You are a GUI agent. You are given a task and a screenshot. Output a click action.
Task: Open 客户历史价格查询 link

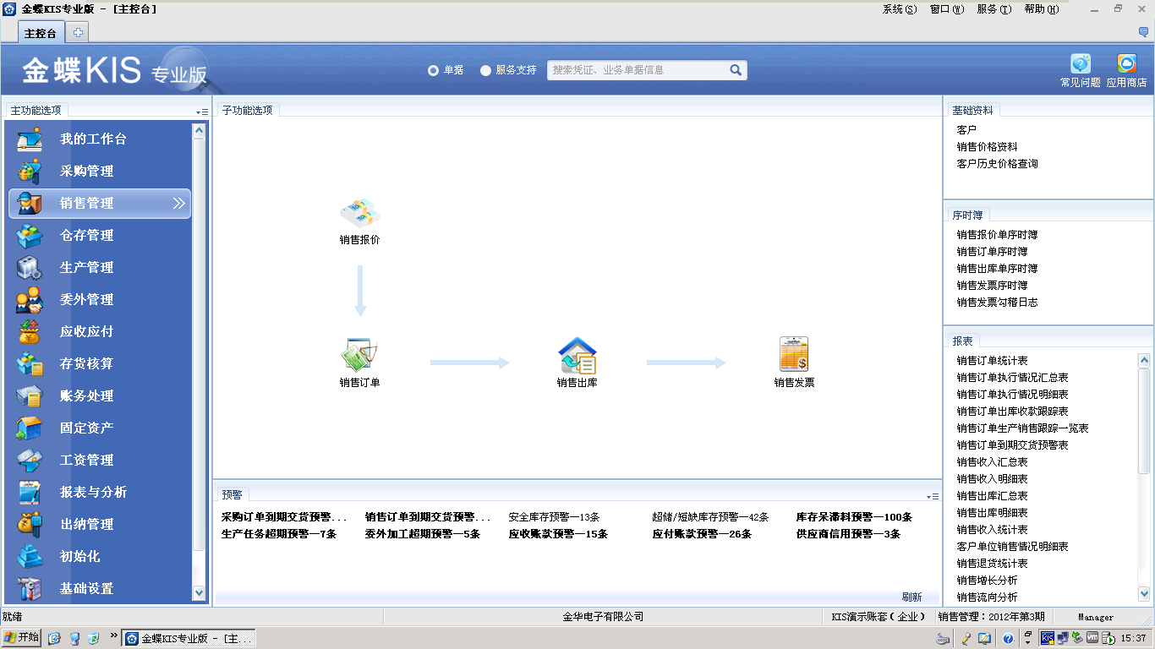point(997,164)
